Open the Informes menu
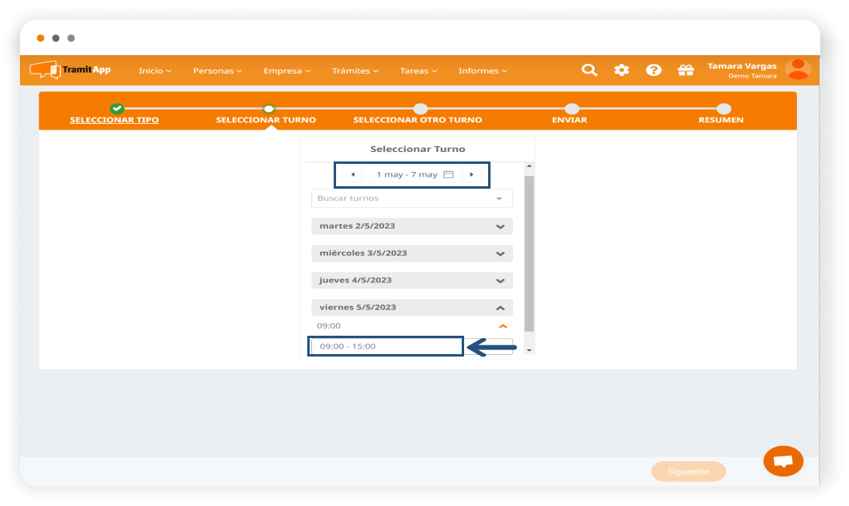This screenshot has height=506, width=849. pos(483,71)
